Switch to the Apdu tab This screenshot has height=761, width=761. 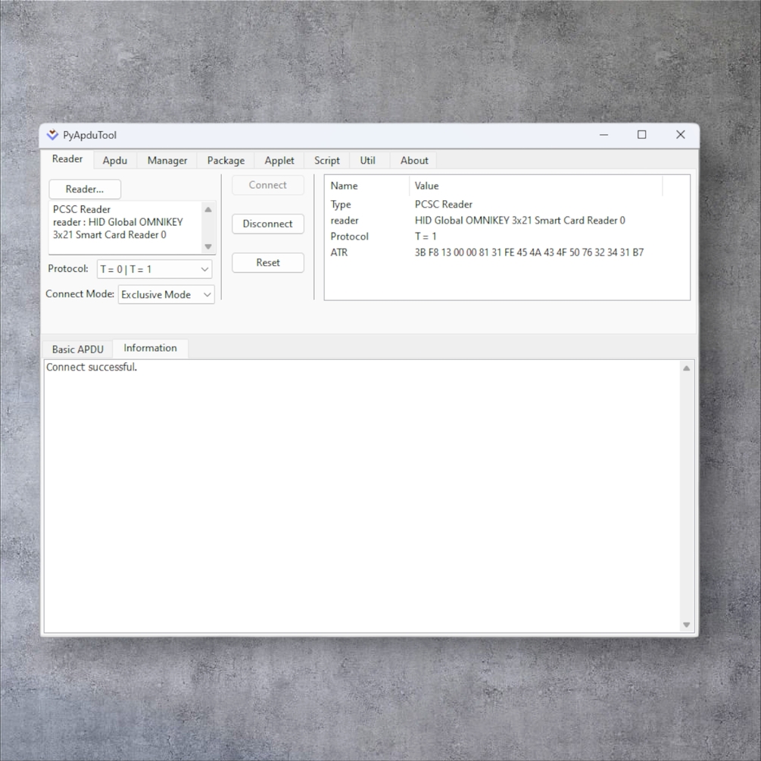click(115, 161)
